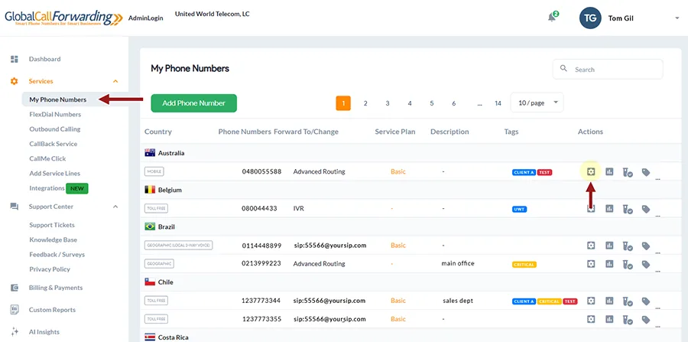Viewport: 688px width, 342px height.
Task: Click the AI Insights sparkle icon
Action: click(14, 332)
